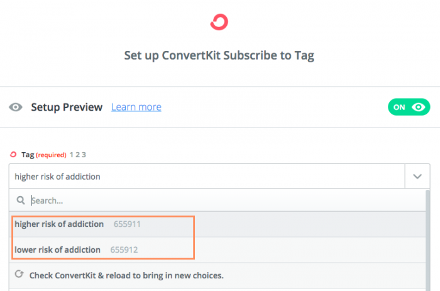Click the Setup Preview heading
Image resolution: width=440 pixels, height=291 pixels.
tap(67, 107)
